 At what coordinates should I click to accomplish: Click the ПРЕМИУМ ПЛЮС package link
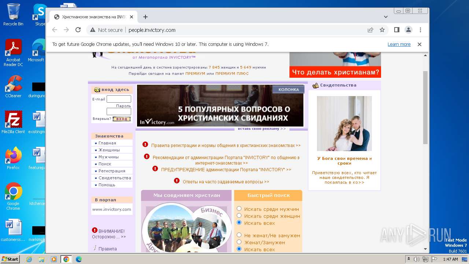[x=232, y=74]
